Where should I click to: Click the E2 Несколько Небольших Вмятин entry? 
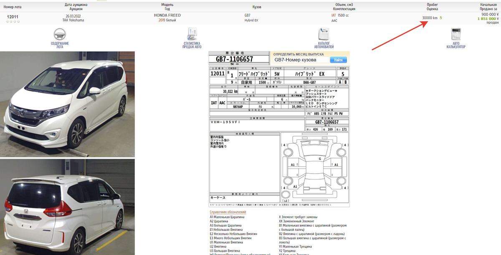(233, 234)
